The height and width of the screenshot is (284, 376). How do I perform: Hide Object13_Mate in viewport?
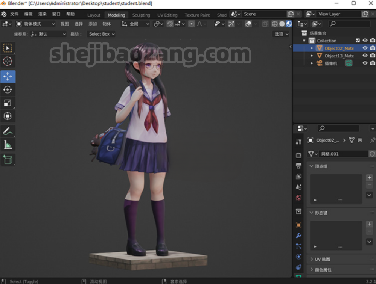365,56
